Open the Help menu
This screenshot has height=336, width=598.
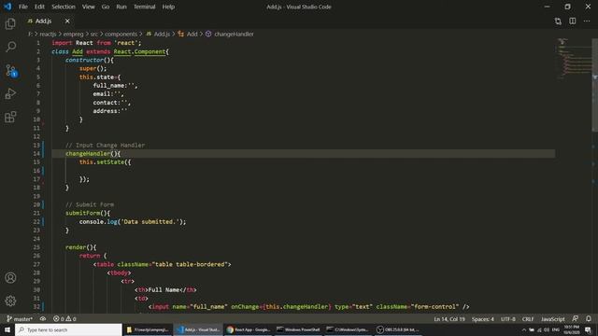click(168, 7)
